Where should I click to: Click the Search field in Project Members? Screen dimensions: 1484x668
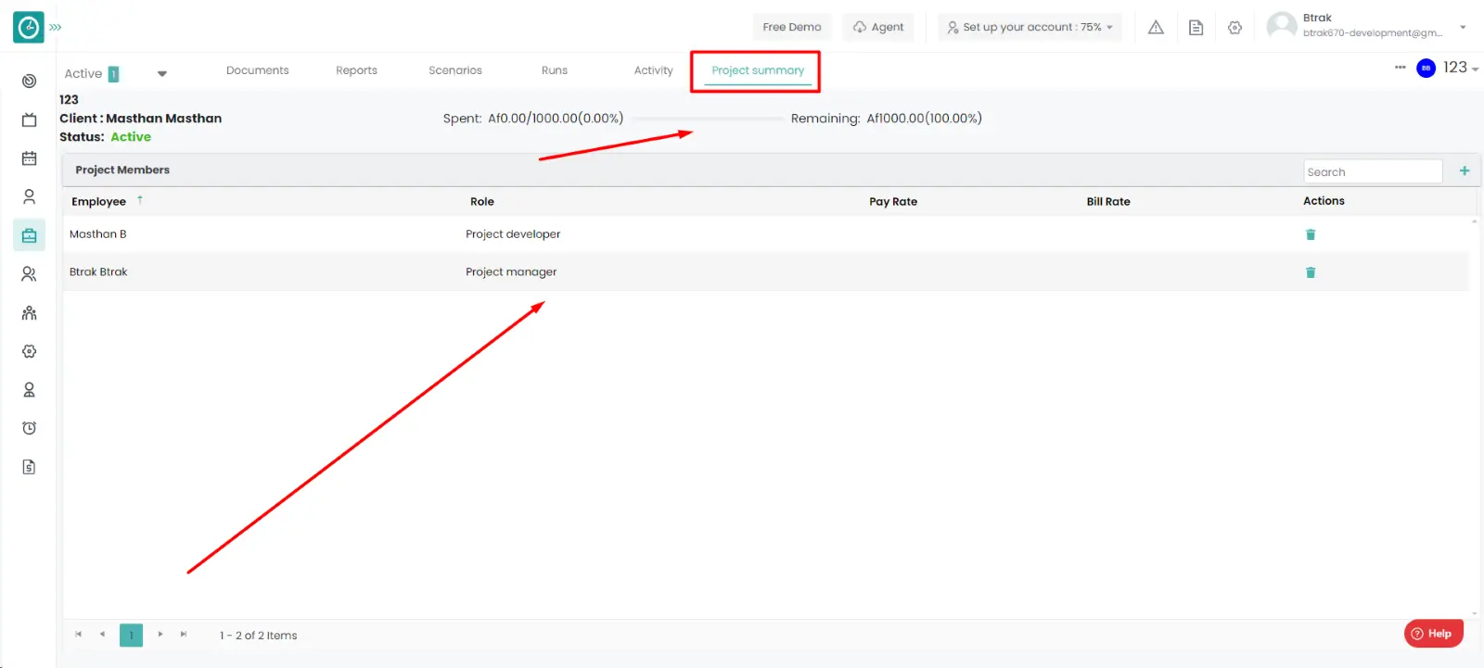click(1372, 172)
